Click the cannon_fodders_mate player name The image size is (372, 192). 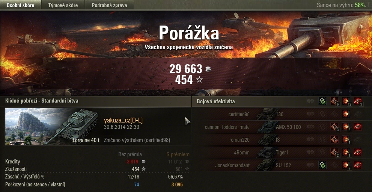click(227, 127)
